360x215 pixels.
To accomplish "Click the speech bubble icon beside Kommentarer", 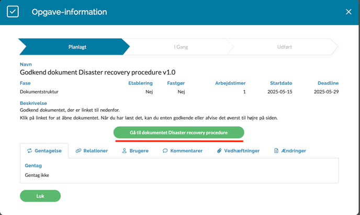I will pyautogui.click(x=165, y=150).
